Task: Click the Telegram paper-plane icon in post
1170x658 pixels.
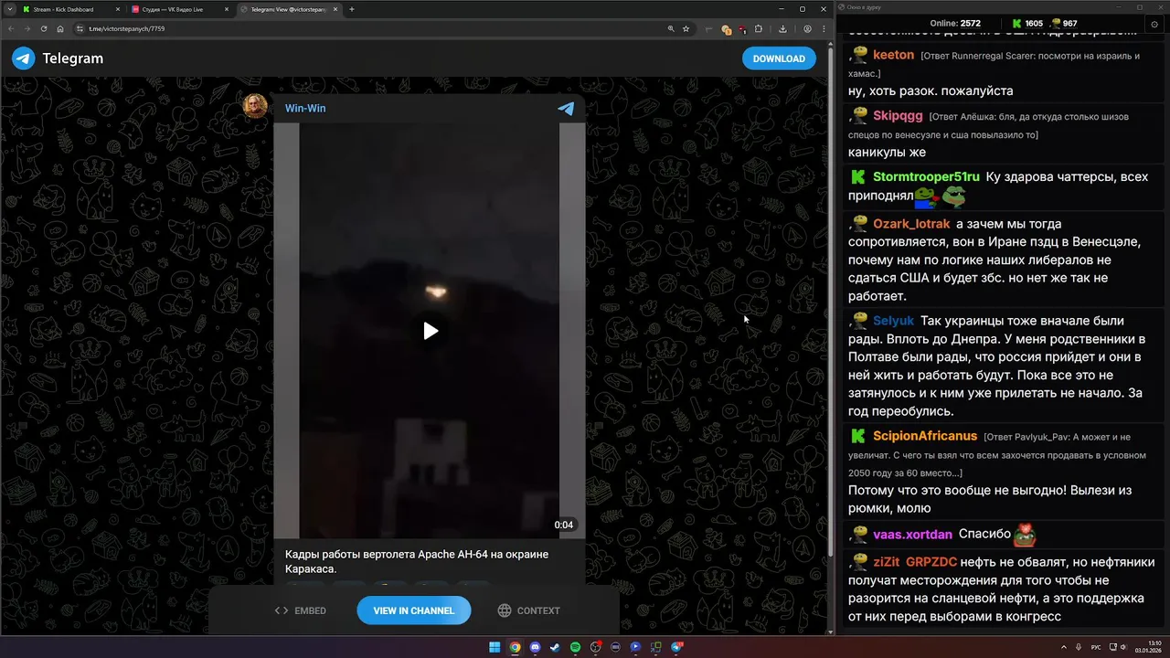Action: click(566, 108)
